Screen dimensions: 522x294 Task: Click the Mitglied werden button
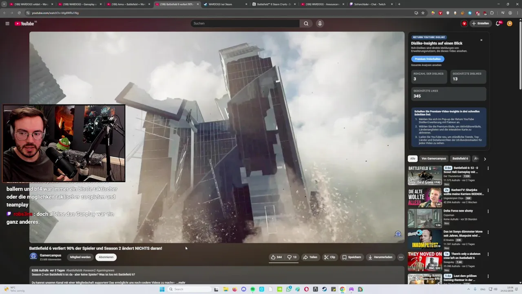tap(80, 257)
